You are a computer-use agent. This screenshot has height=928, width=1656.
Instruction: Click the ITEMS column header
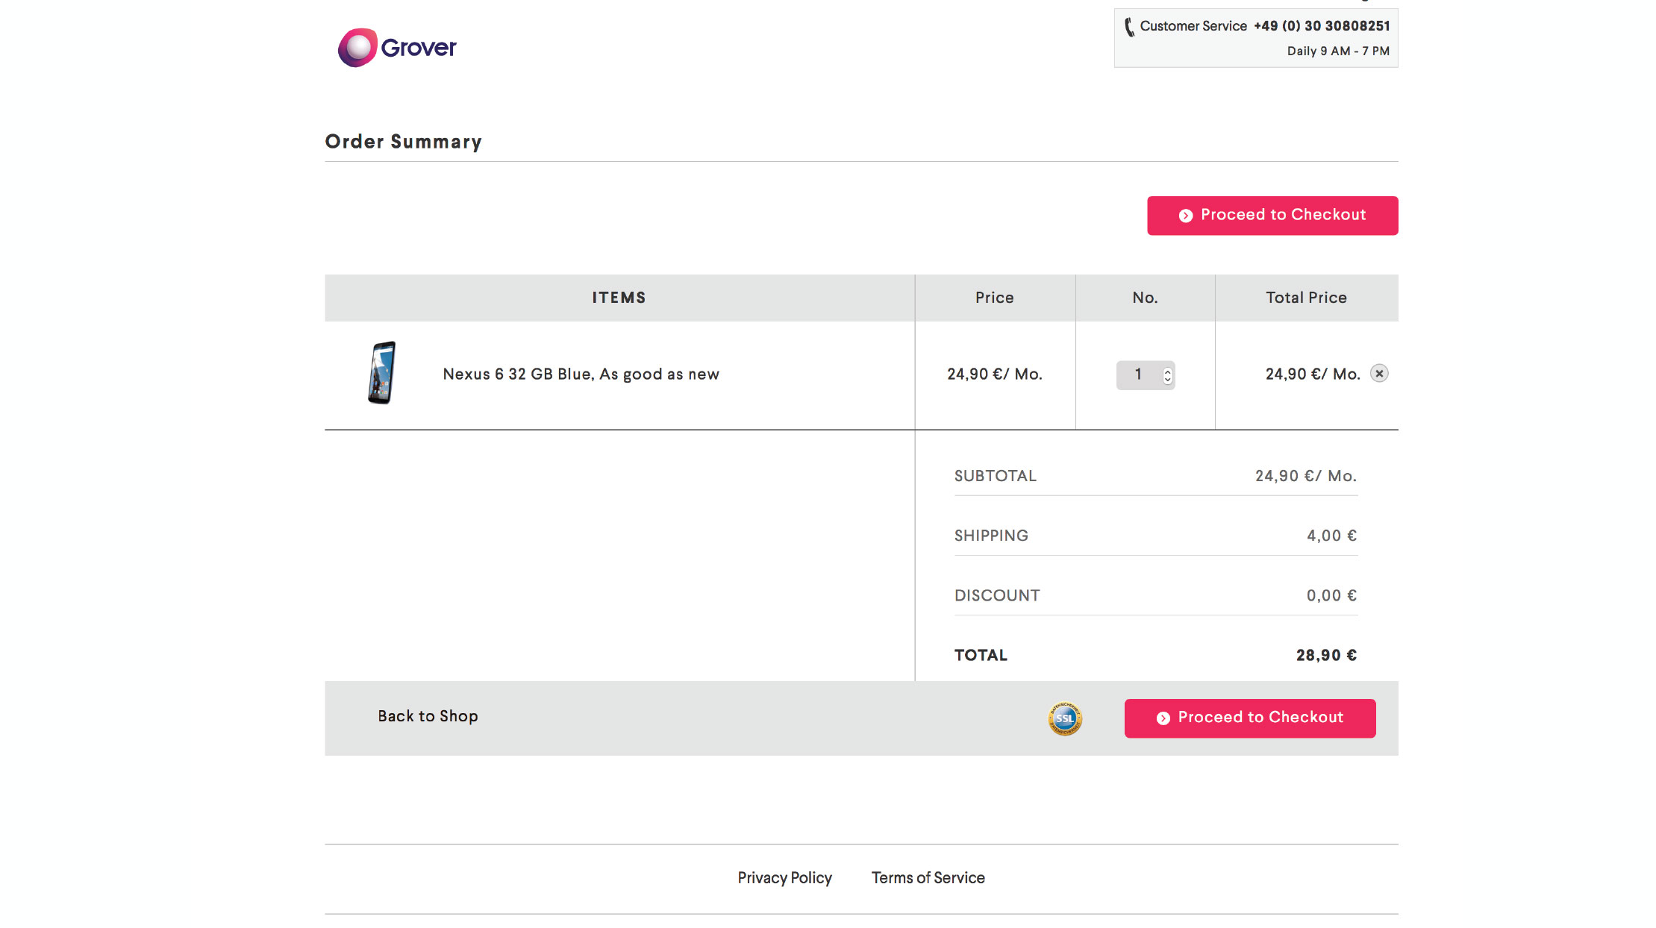point(619,298)
